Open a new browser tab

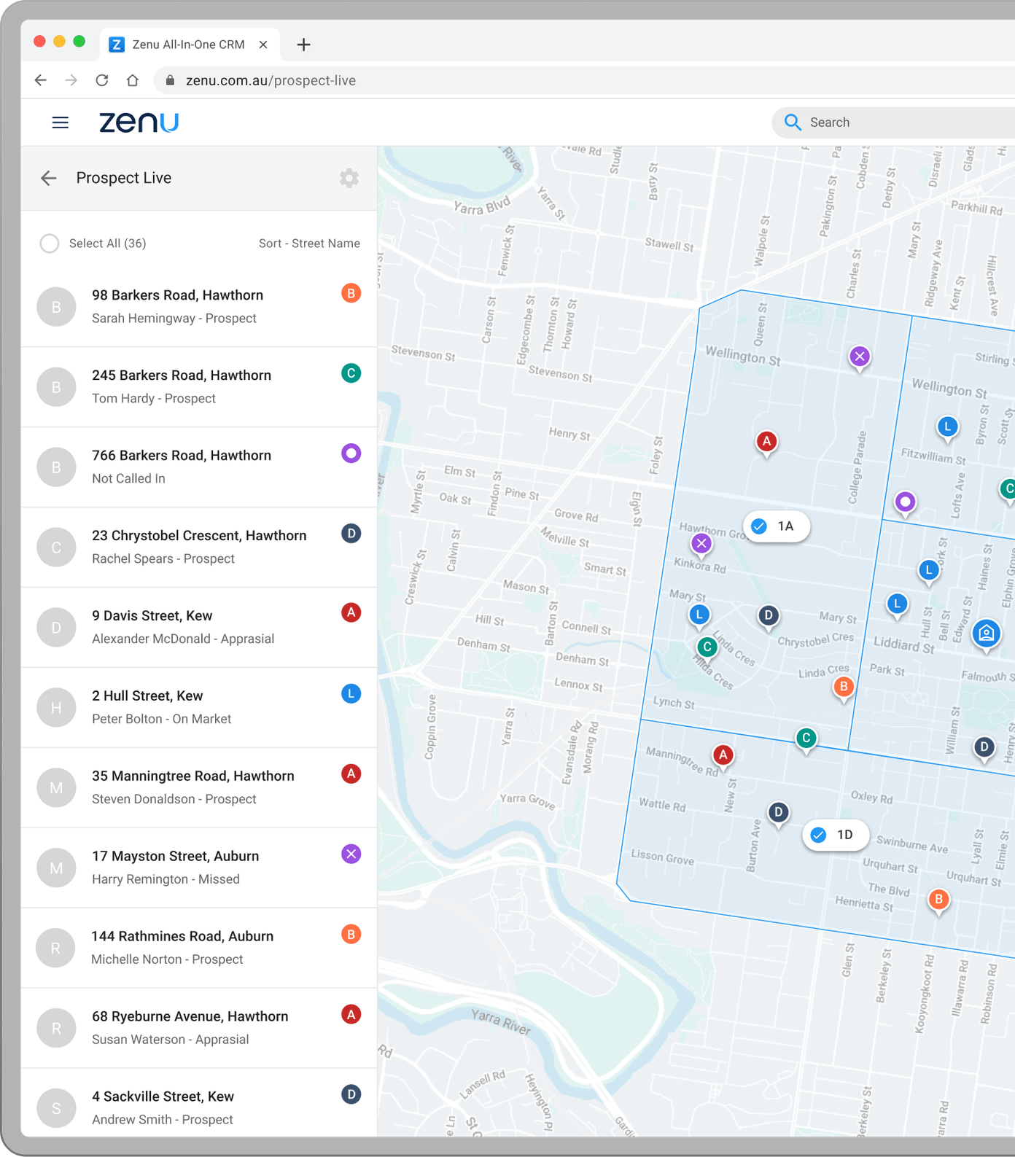click(x=304, y=44)
